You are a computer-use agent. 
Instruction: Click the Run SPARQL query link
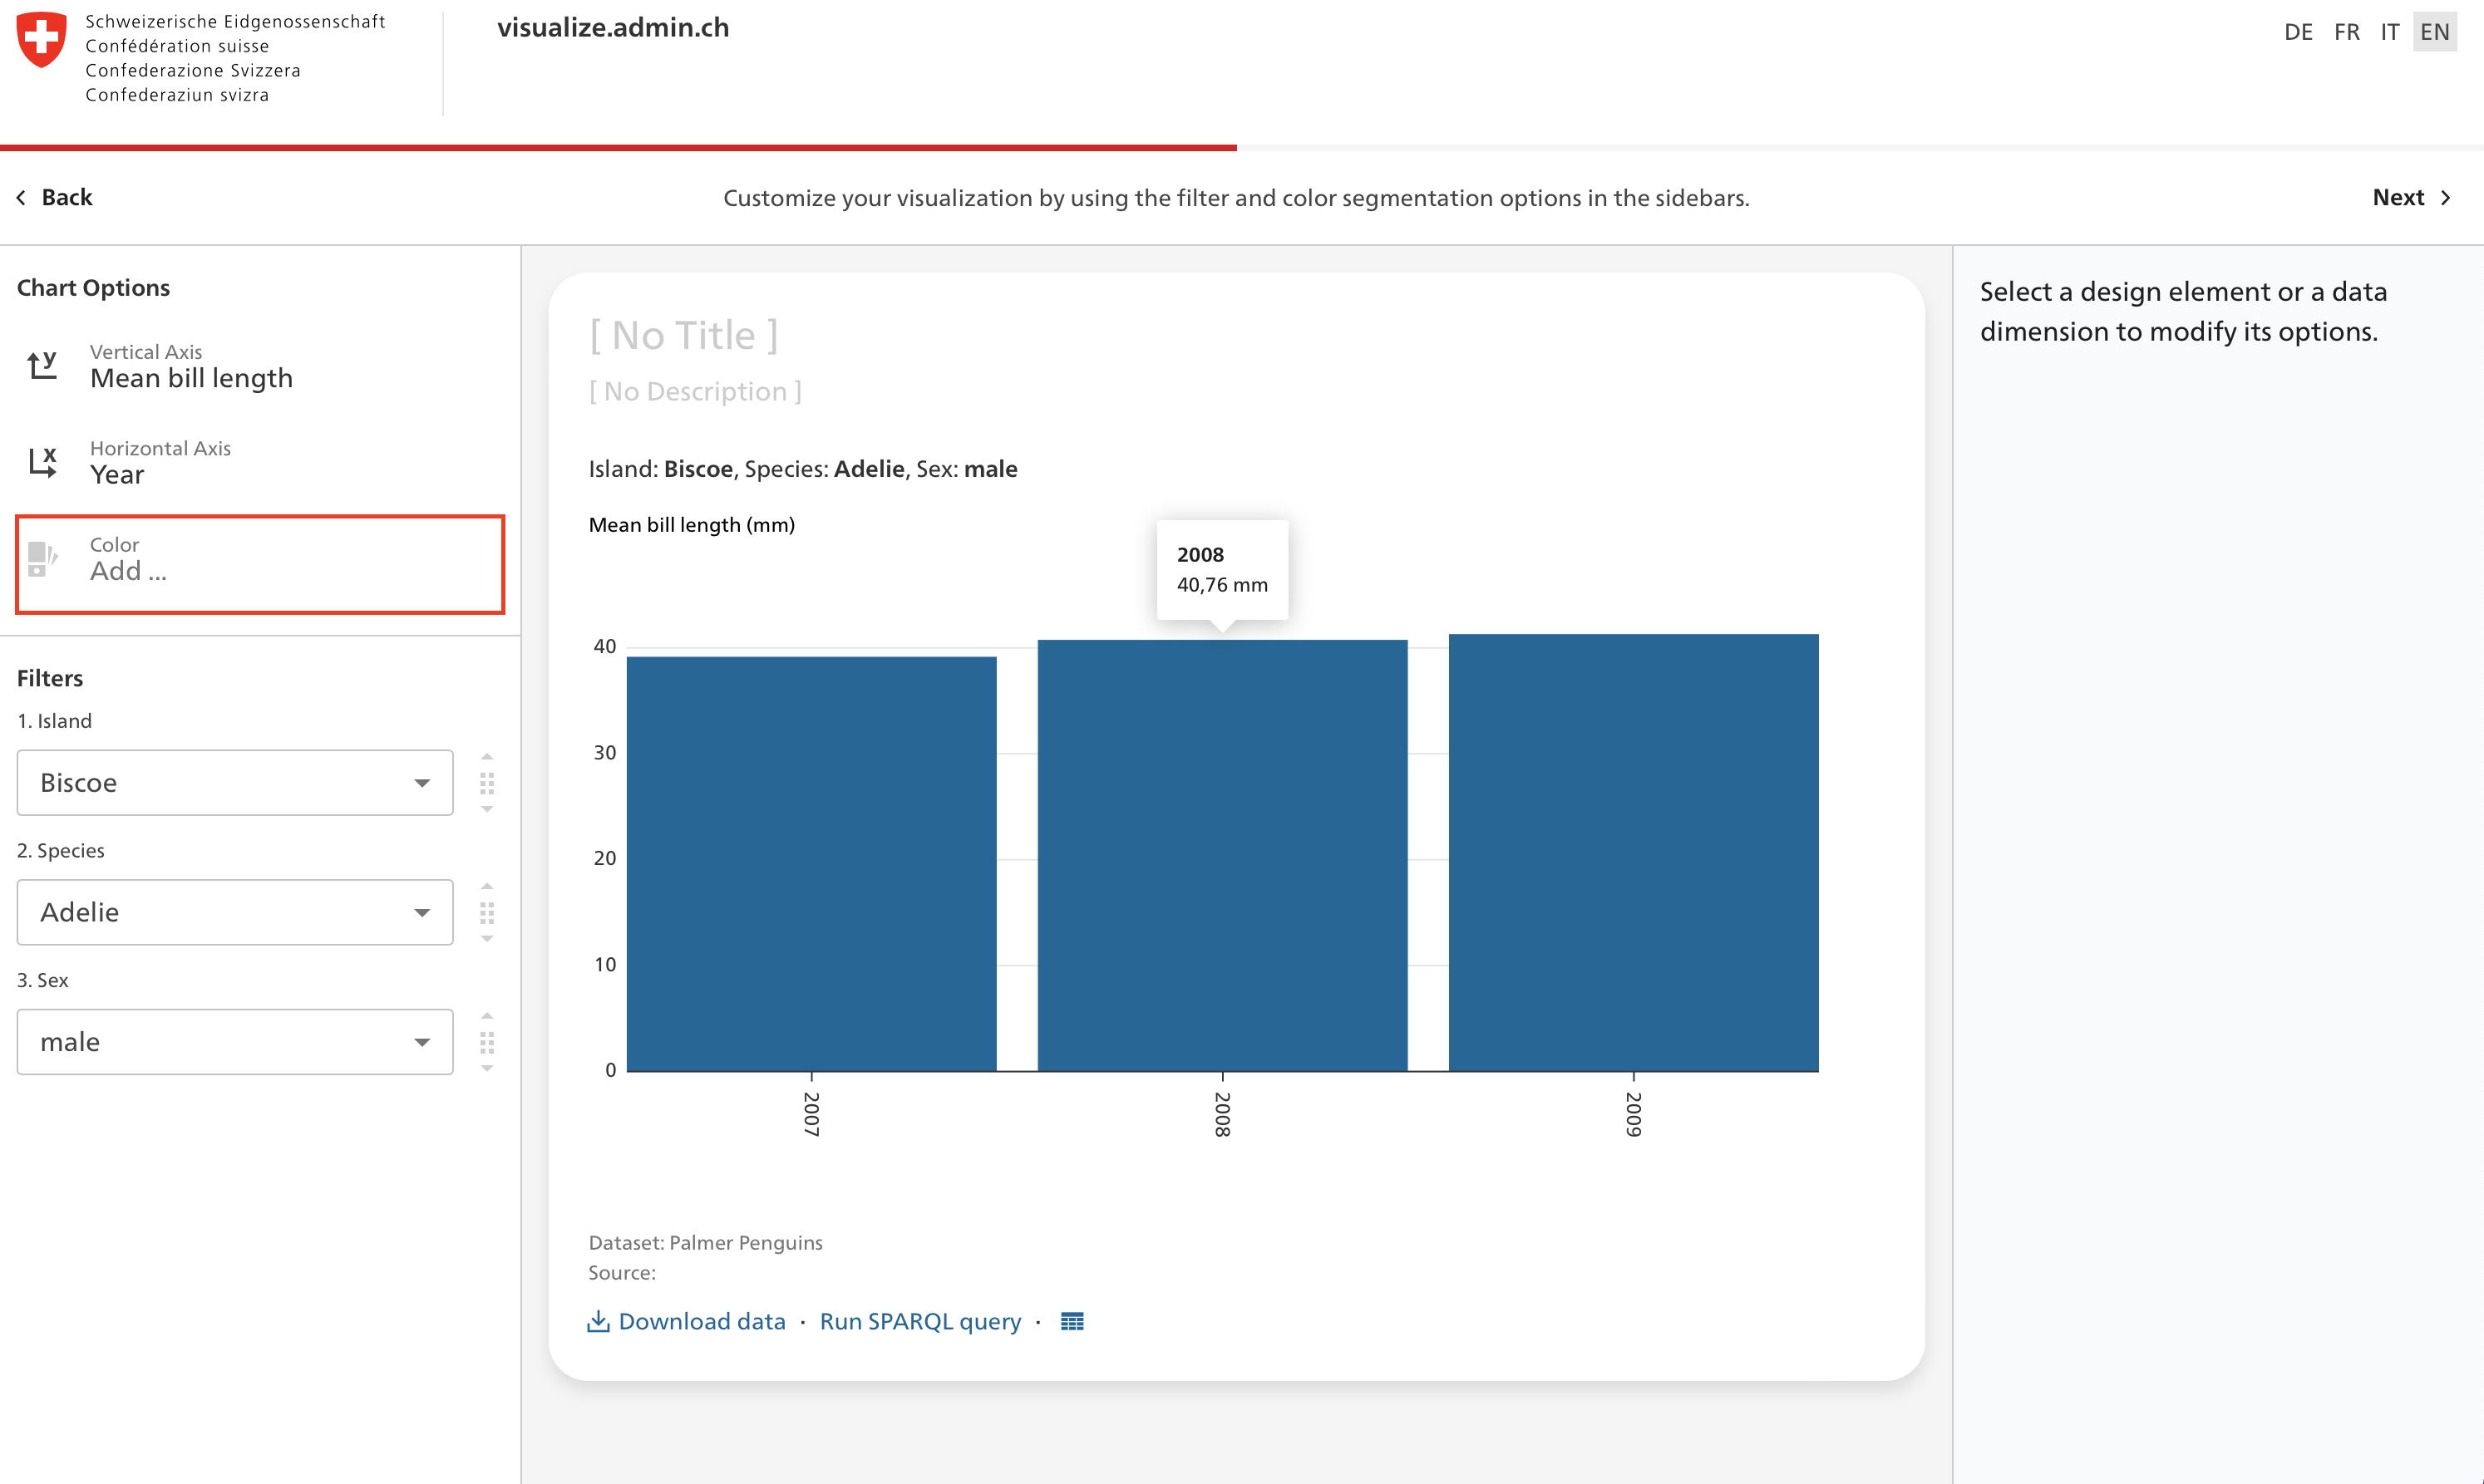tap(919, 1321)
